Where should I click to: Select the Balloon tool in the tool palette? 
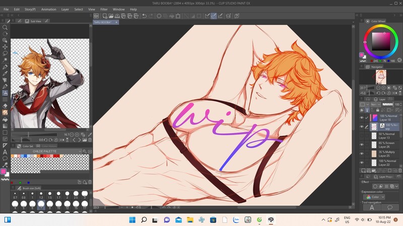click(5, 158)
